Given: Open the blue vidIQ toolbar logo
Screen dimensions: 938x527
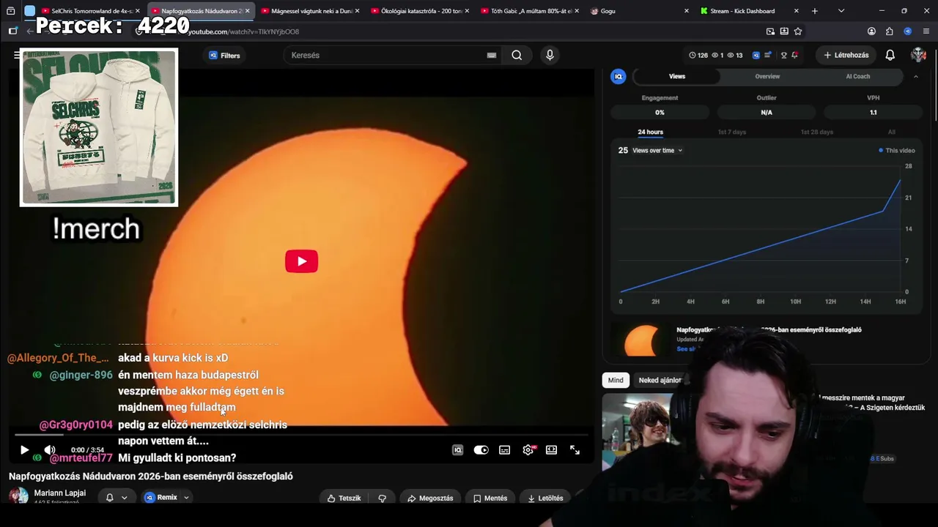Looking at the screenshot, I should (x=756, y=55).
